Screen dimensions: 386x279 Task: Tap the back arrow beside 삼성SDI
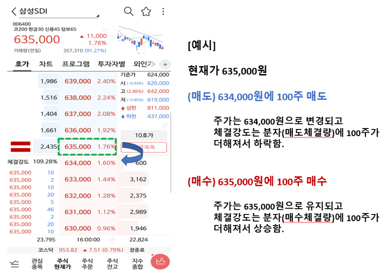(x=14, y=11)
